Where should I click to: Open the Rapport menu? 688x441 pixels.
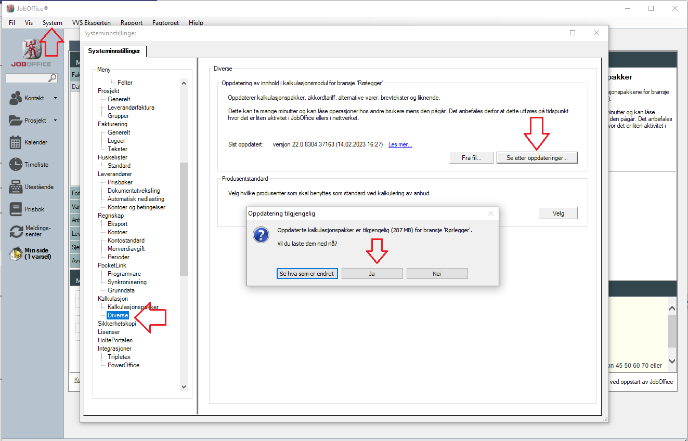point(132,23)
